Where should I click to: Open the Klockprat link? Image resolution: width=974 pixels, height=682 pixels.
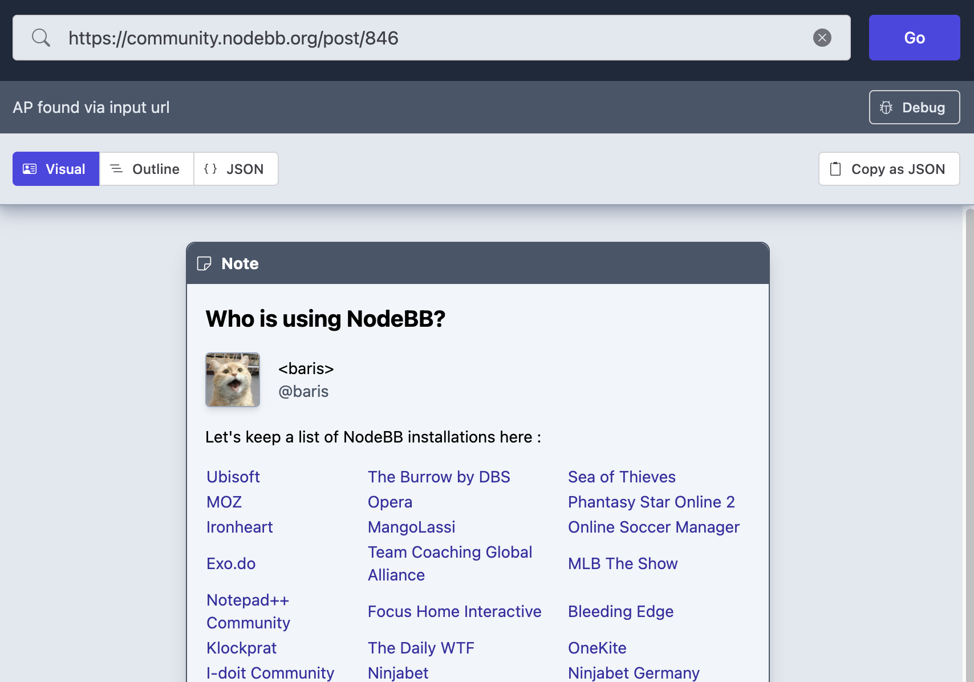tap(241, 648)
